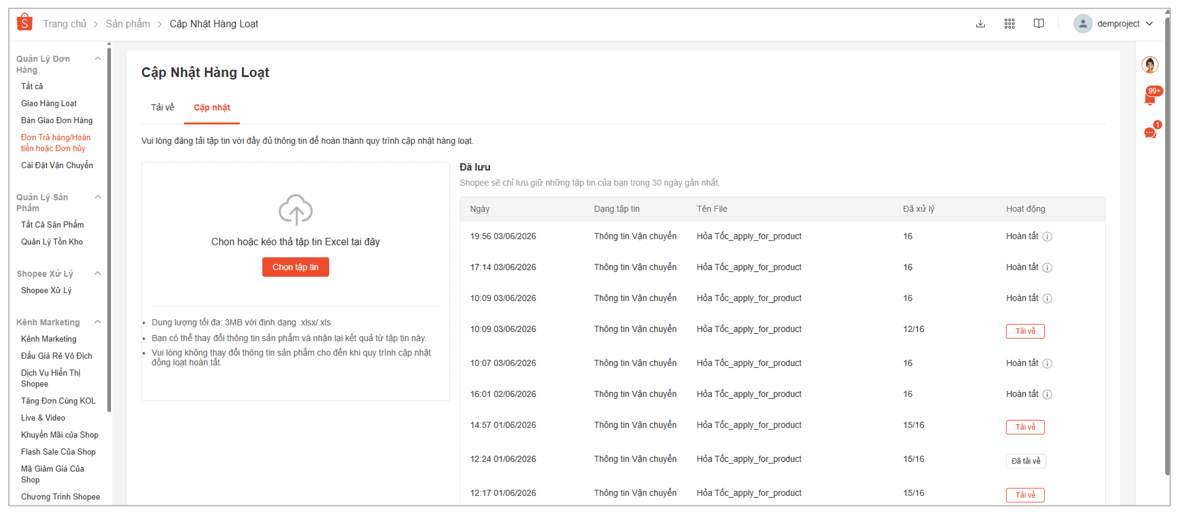The image size is (1179, 514).
Task: Open Quản Lý Tồn Kho menu item
Action: pyautogui.click(x=52, y=242)
